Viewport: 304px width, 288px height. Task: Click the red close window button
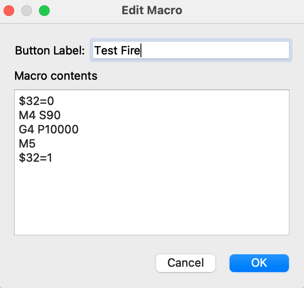click(x=9, y=11)
